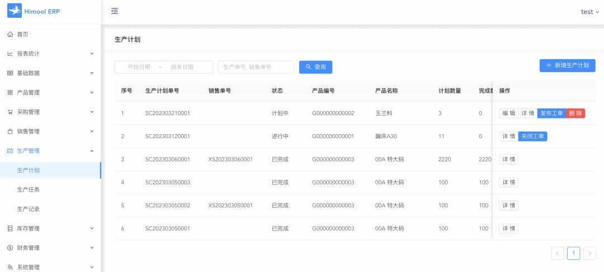Open the test user dropdown

pos(590,12)
